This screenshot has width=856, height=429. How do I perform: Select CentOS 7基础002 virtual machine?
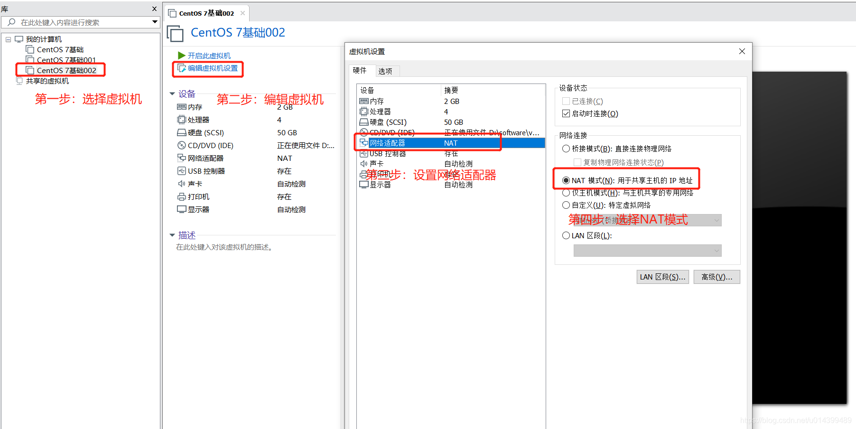66,70
